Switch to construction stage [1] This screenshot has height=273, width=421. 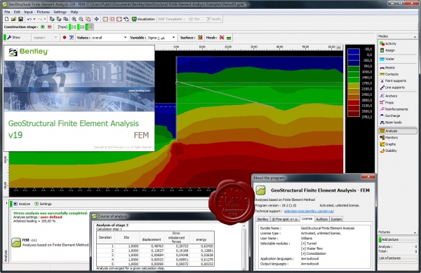[x=73, y=27]
